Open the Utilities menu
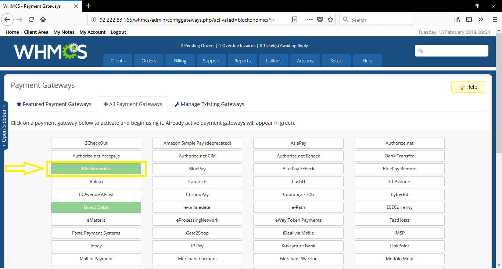Viewport: 502px width, 269px height. click(274, 61)
